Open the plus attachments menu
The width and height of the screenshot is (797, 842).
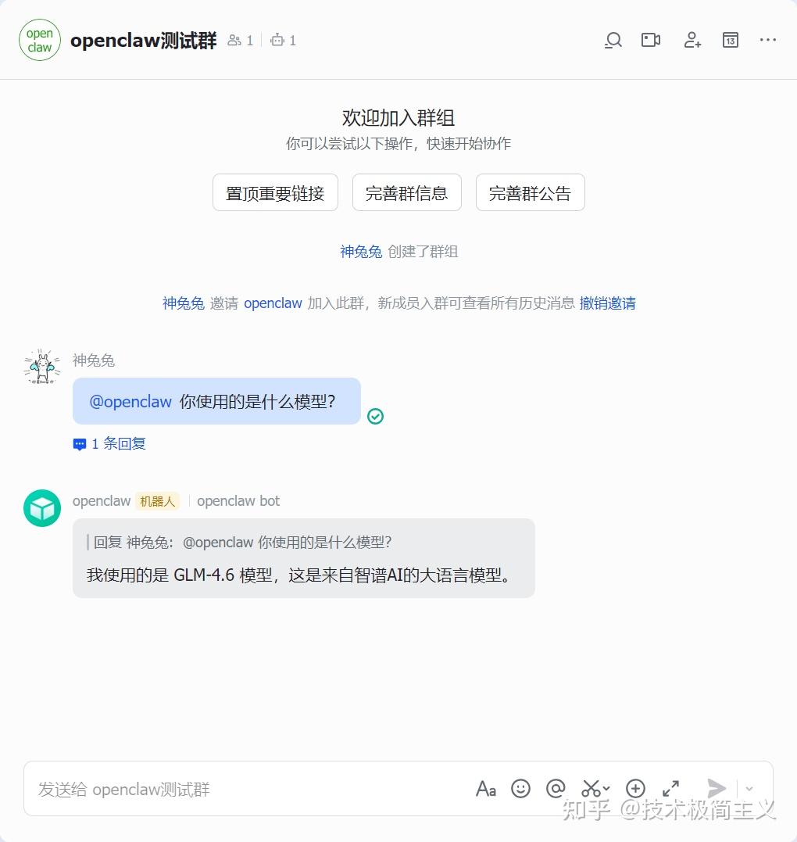[x=635, y=788]
